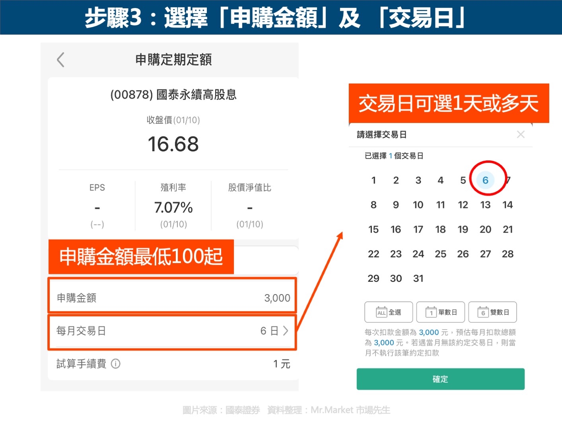Click the (00878) 國泰永續高股息 fund name
Viewport: 562px width, 443px height.
pos(173,95)
